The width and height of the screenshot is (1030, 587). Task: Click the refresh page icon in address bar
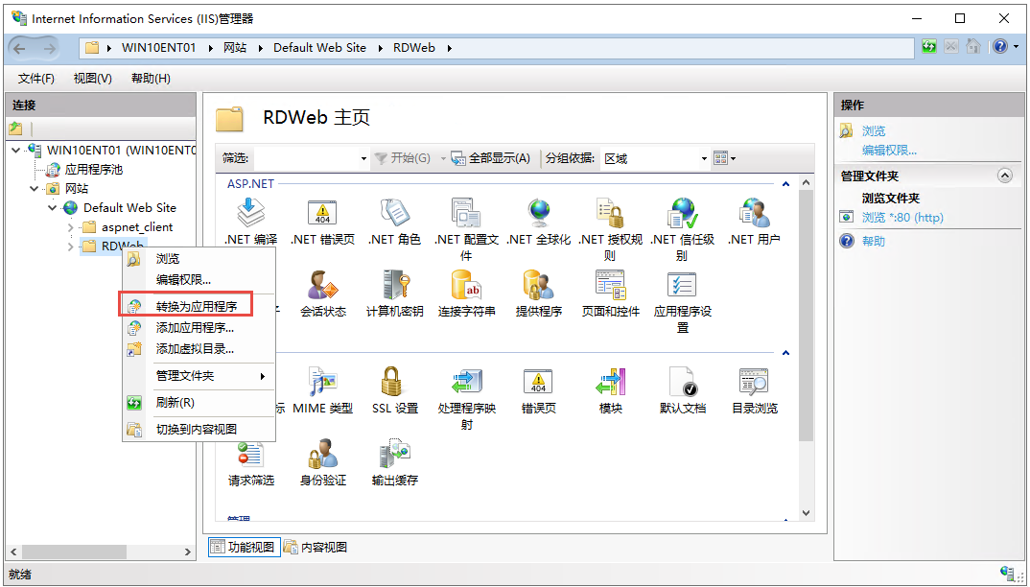(929, 47)
